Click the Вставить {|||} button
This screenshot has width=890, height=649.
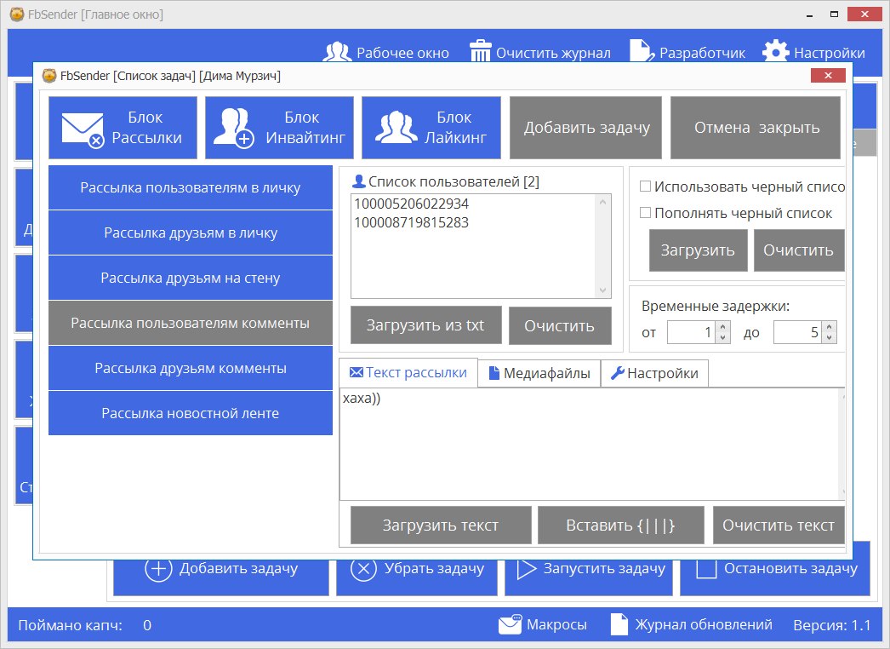pyautogui.click(x=620, y=525)
